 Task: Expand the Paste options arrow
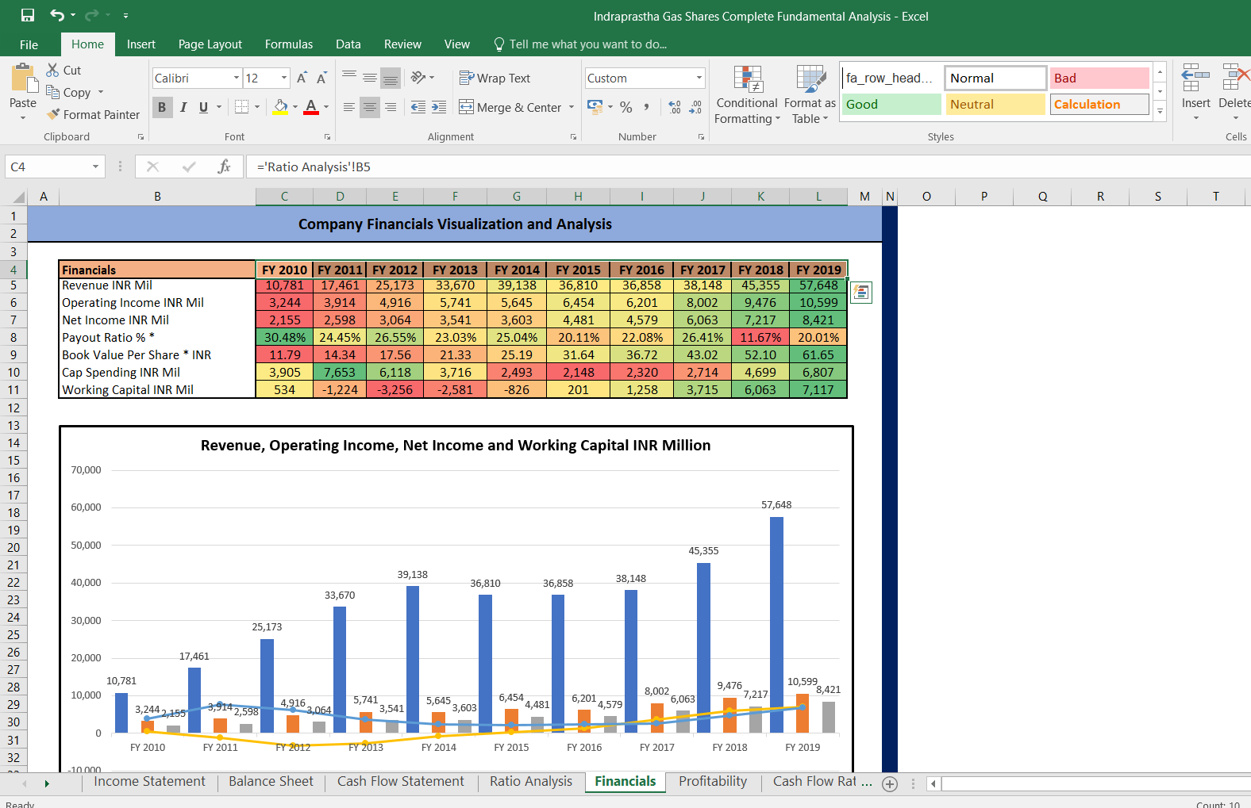(23, 118)
